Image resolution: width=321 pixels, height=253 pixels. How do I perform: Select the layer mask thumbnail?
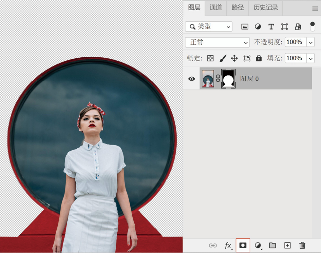pyautogui.click(x=228, y=79)
